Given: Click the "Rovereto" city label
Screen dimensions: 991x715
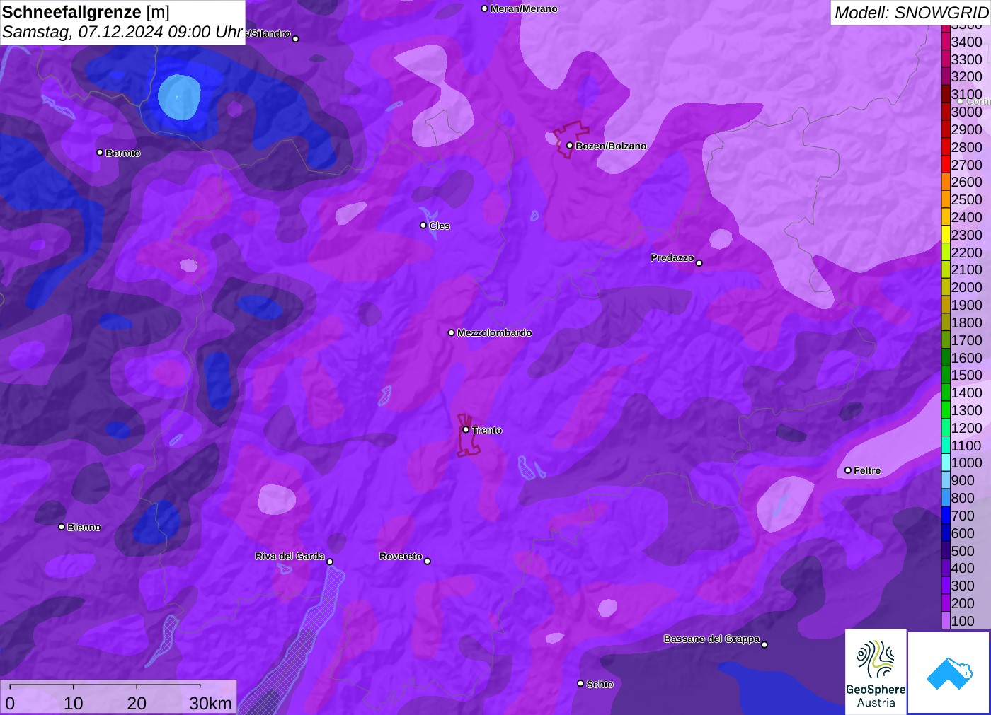Looking at the screenshot, I should [401, 556].
